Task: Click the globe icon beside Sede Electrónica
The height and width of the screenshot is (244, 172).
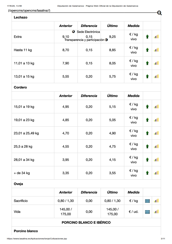Action: click(x=73, y=32)
